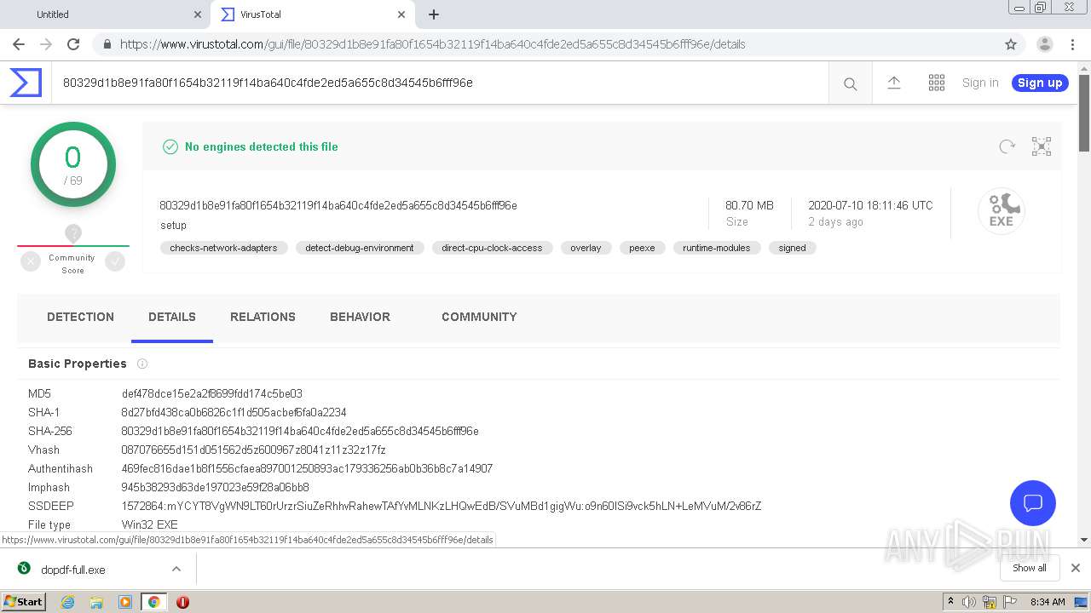Click the SSDEEP value text
The width and height of the screenshot is (1091, 613).
[x=442, y=506]
